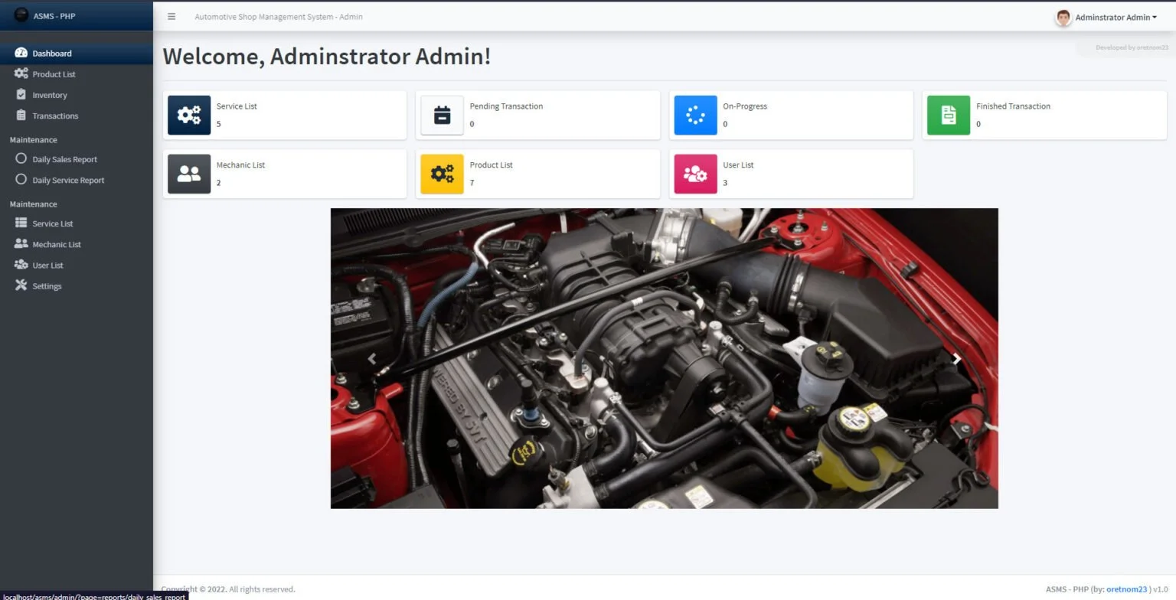This screenshot has height=600, width=1176.
Task: Open the Product List sidebar icon
Action: (x=21, y=73)
